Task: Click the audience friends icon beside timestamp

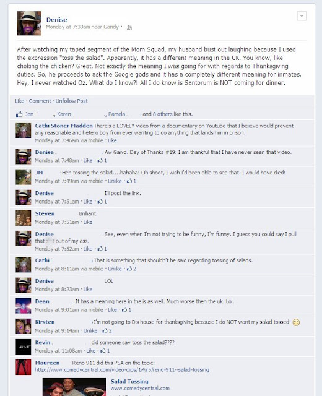Action: pyautogui.click(x=129, y=27)
